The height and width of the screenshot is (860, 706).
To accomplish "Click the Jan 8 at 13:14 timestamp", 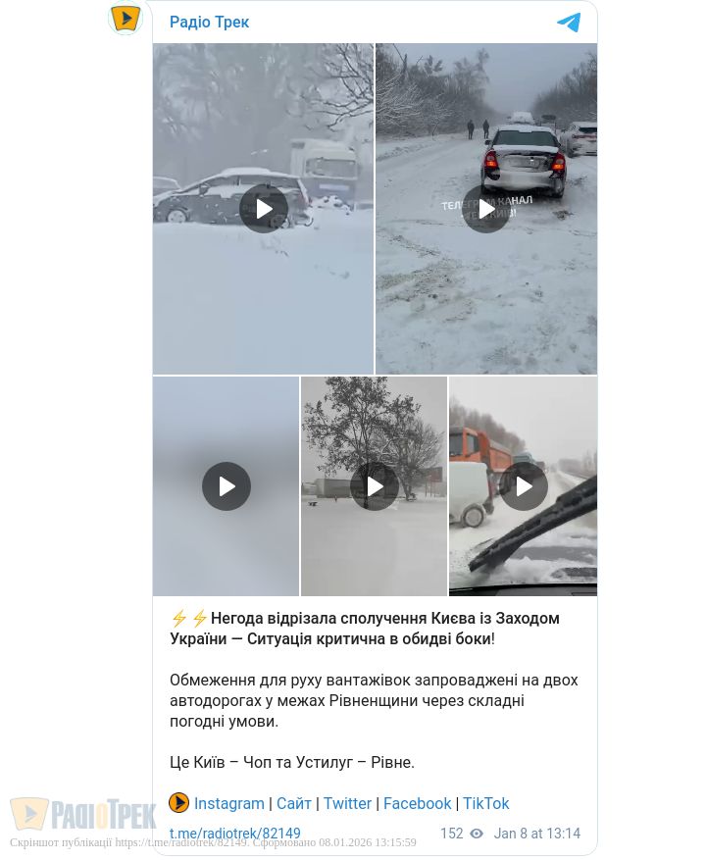I will pos(536,834).
